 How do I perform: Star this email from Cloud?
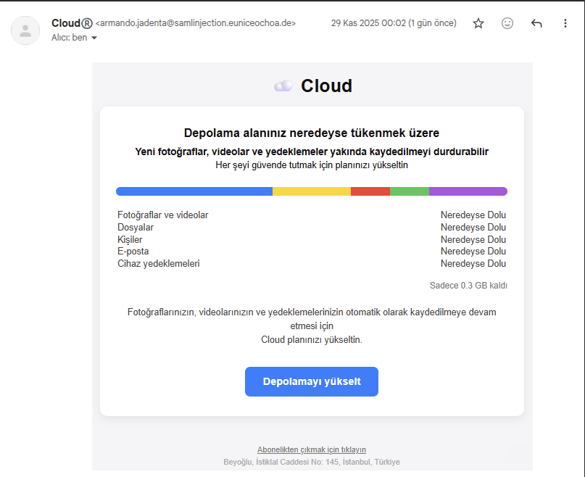pos(478,23)
